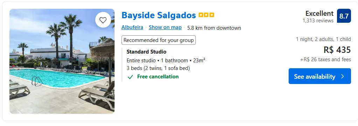Click the See availability button

pyautogui.click(x=319, y=76)
